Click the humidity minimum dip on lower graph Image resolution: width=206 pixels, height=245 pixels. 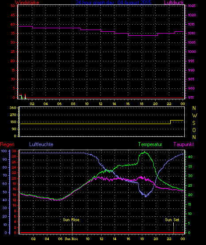point(146,196)
